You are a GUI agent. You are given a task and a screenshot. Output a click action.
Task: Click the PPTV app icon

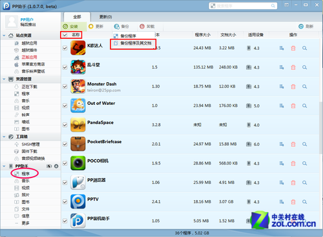point(78,201)
